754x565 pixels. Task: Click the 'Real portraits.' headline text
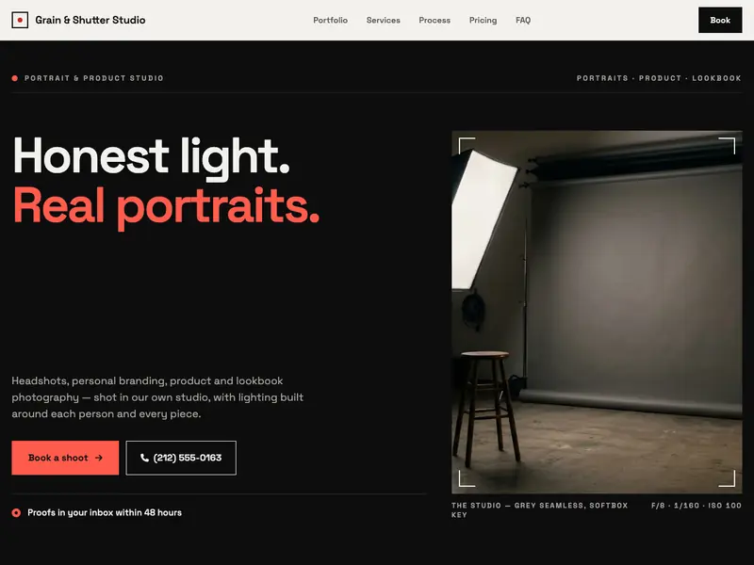166,206
